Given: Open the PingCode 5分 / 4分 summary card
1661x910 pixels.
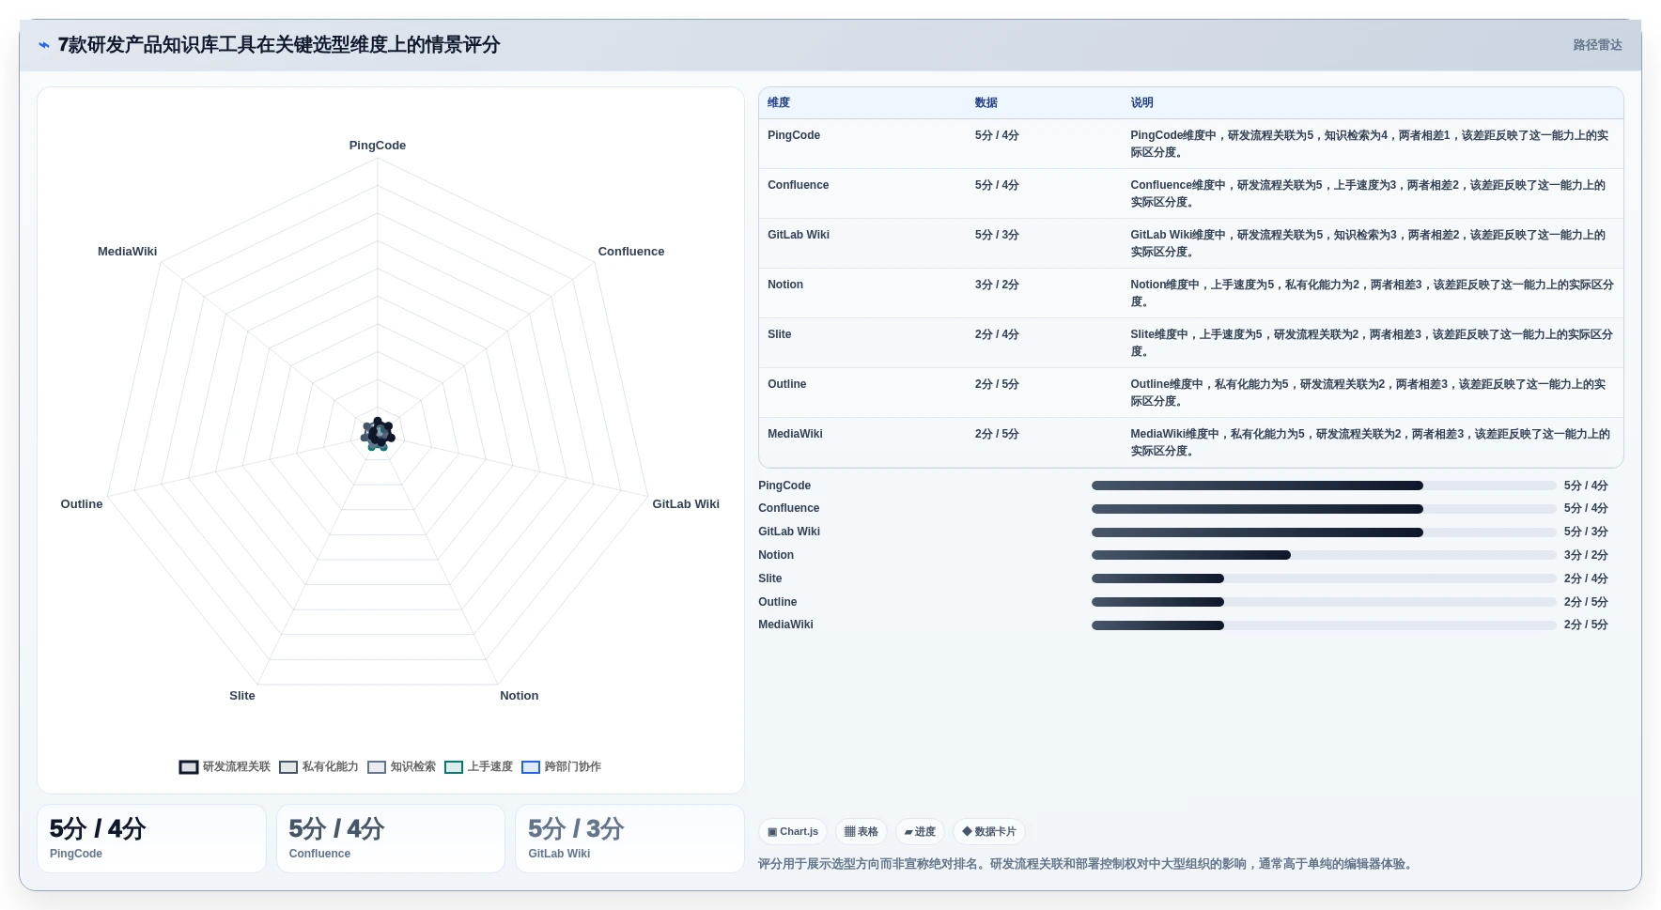Looking at the screenshot, I should pyautogui.click(x=151, y=839).
